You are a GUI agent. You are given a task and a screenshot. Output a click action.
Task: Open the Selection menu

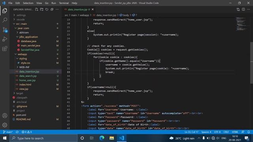point(28,3)
